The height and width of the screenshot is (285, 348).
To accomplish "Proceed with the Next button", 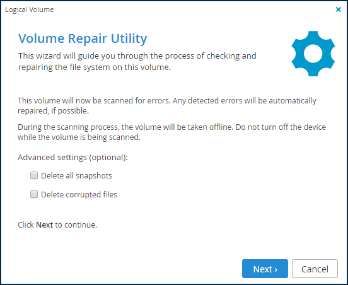I will click(265, 269).
